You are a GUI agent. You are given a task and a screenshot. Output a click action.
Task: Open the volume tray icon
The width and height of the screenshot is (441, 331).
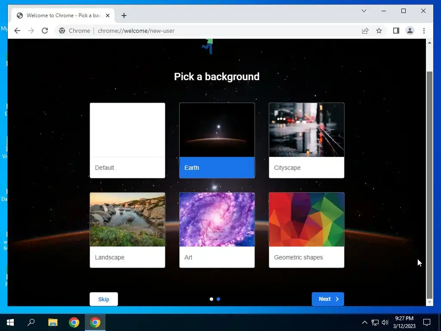(x=385, y=322)
